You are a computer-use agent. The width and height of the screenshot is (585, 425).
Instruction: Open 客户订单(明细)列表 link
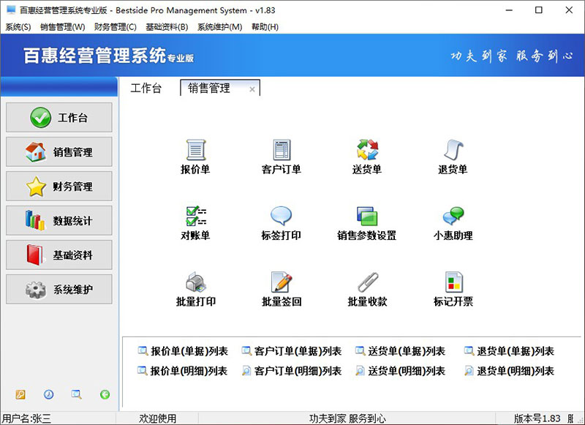(292, 371)
